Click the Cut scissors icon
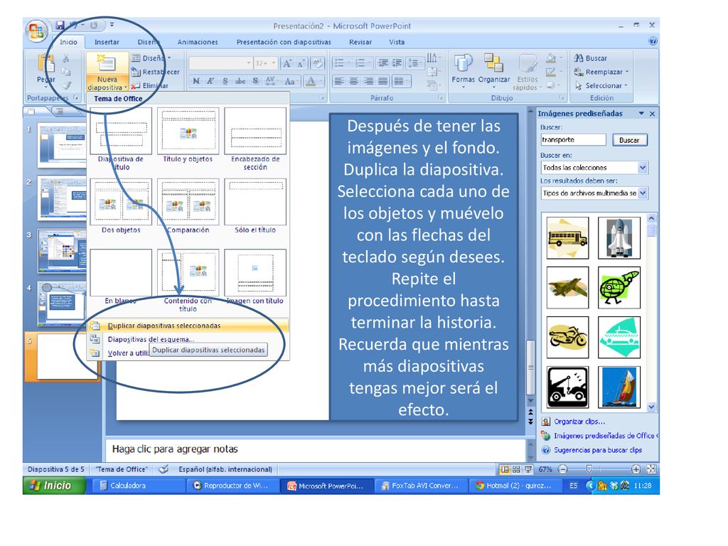The height and width of the screenshot is (546, 728). coord(66,58)
